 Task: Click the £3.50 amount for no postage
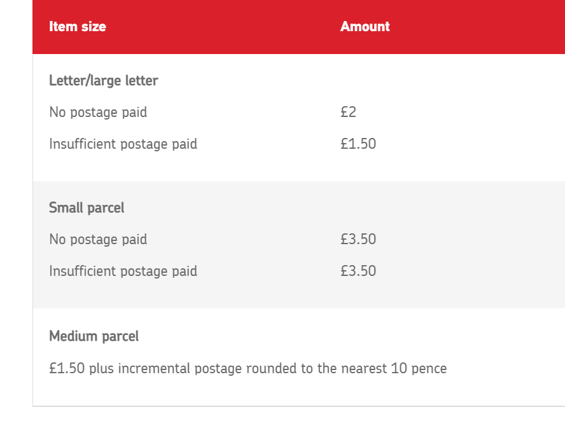point(358,239)
